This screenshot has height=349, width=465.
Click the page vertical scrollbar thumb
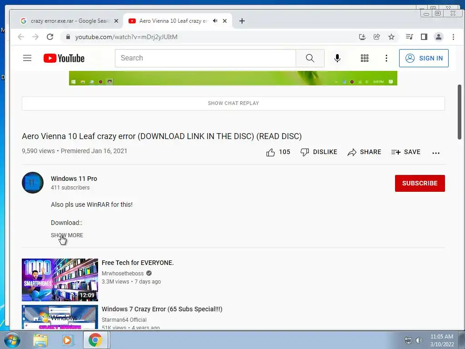(460, 112)
